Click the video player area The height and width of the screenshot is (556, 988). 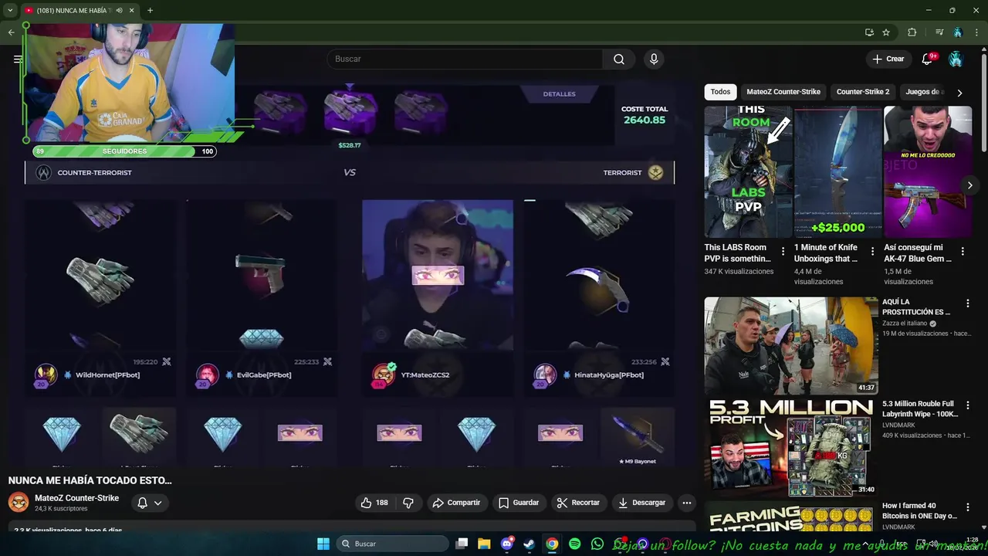349,274
